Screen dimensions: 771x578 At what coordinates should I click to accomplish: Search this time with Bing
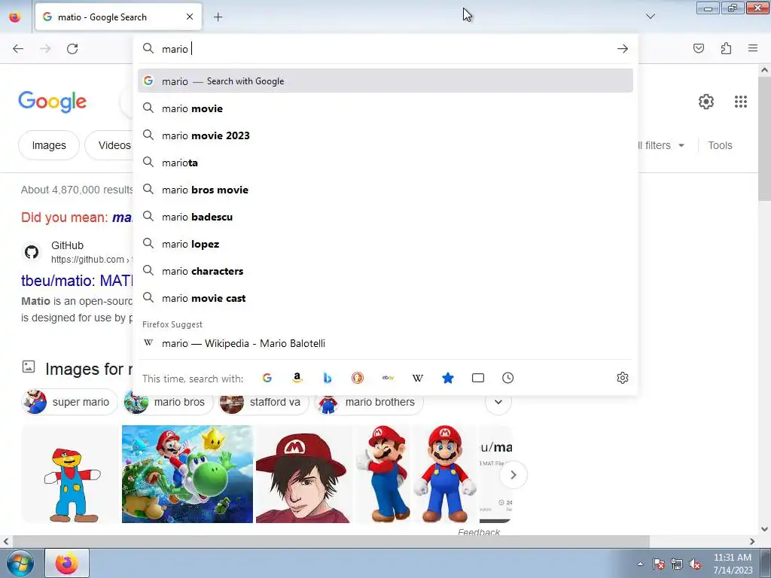[328, 378]
